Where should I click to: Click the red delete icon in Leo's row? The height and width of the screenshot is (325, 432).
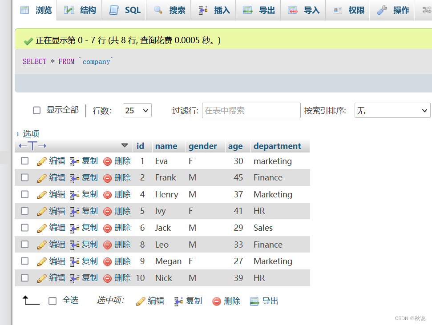[x=107, y=245]
